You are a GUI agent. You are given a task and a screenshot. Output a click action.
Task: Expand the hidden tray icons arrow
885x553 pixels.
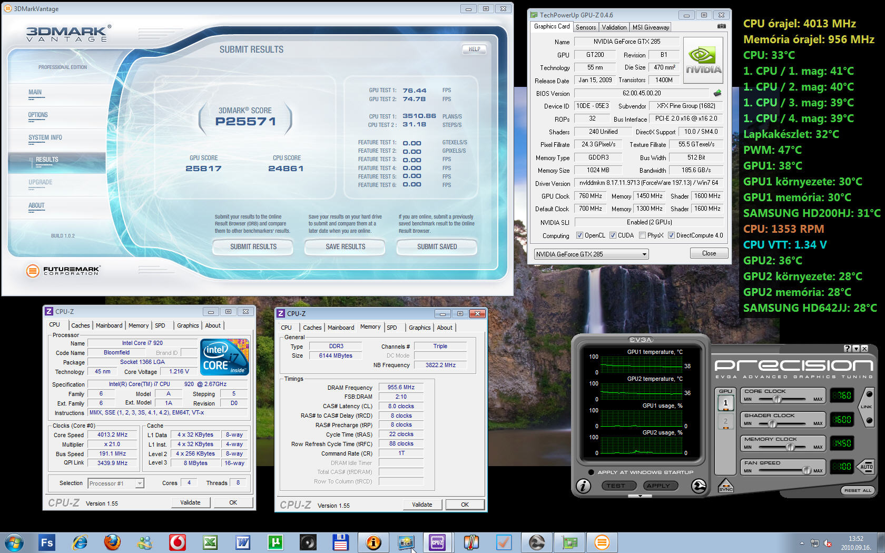[802, 544]
